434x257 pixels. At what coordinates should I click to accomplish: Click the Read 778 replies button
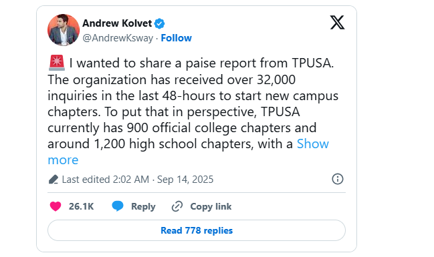[197, 230]
